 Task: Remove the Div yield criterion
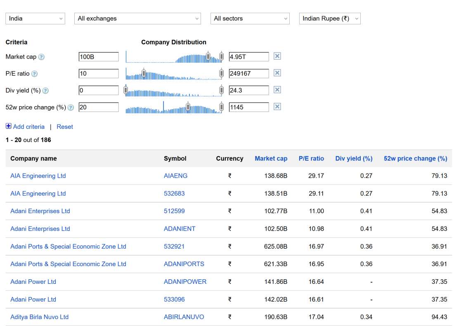tap(277, 90)
